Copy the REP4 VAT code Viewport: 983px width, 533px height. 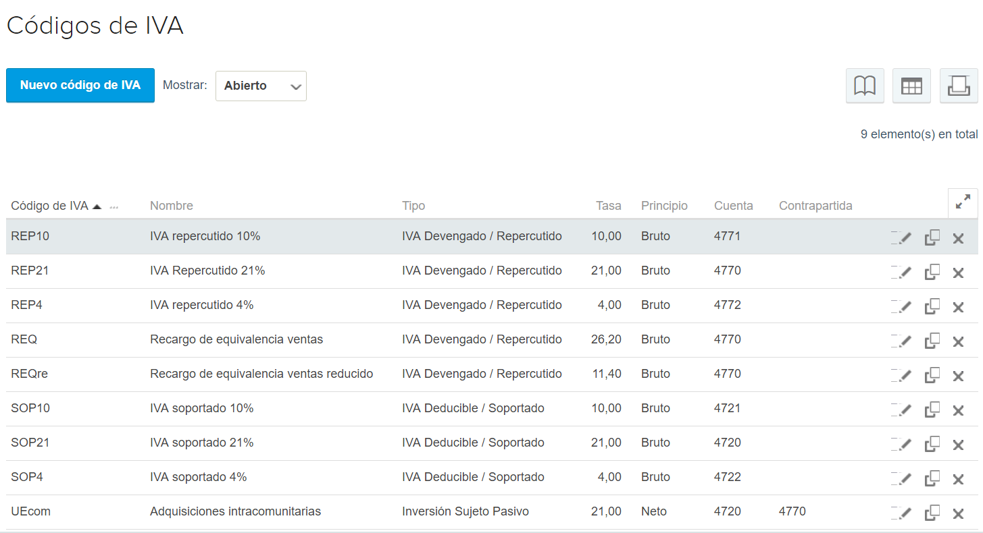[932, 306]
